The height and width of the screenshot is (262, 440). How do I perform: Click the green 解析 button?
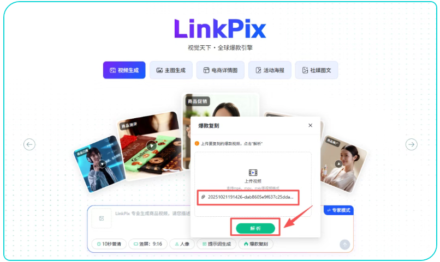click(255, 228)
